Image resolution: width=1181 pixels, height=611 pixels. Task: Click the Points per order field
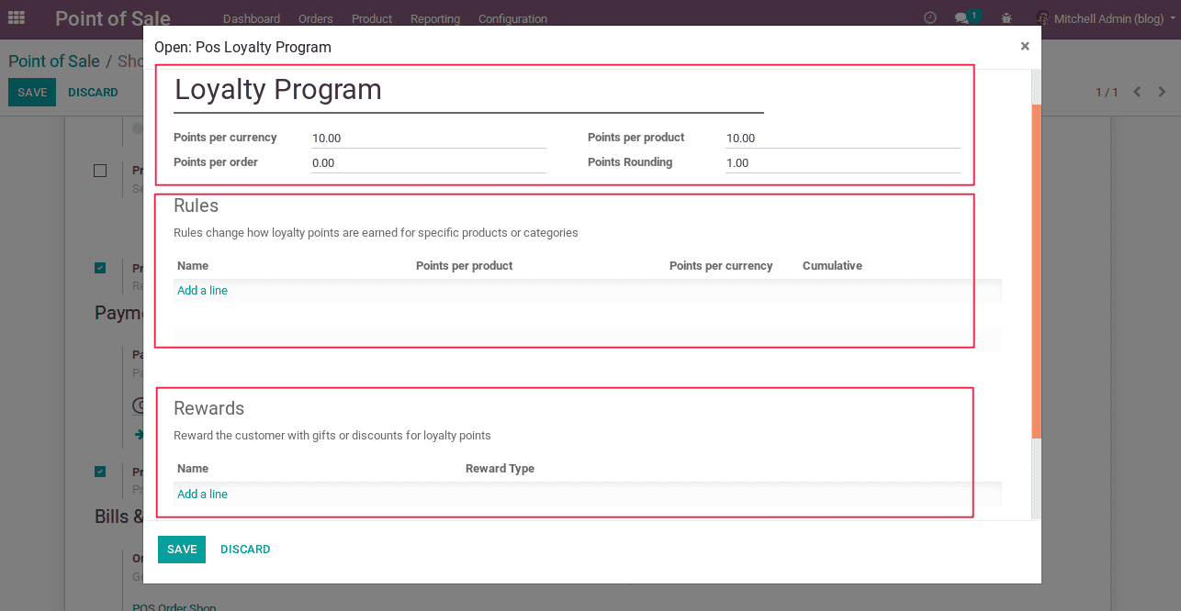[429, 163]
